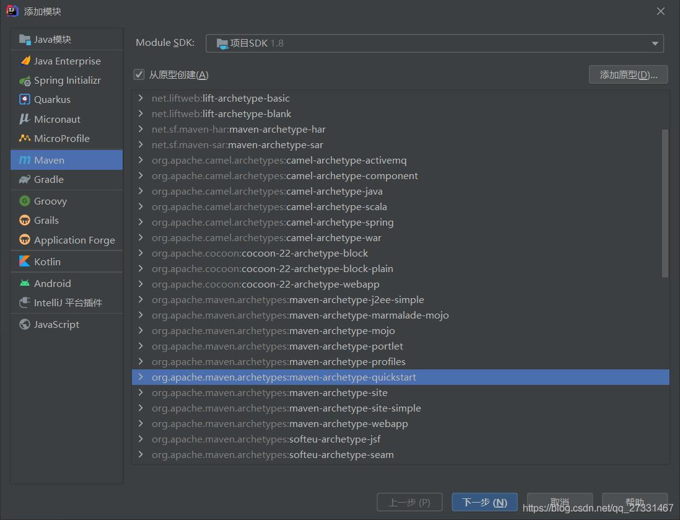
Task: Click the SDK folder icon in Module SDK field
Action: pyautogui.click(x=222, y=43)
